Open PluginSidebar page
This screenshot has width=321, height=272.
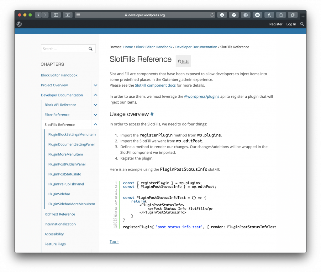(59, 194)
